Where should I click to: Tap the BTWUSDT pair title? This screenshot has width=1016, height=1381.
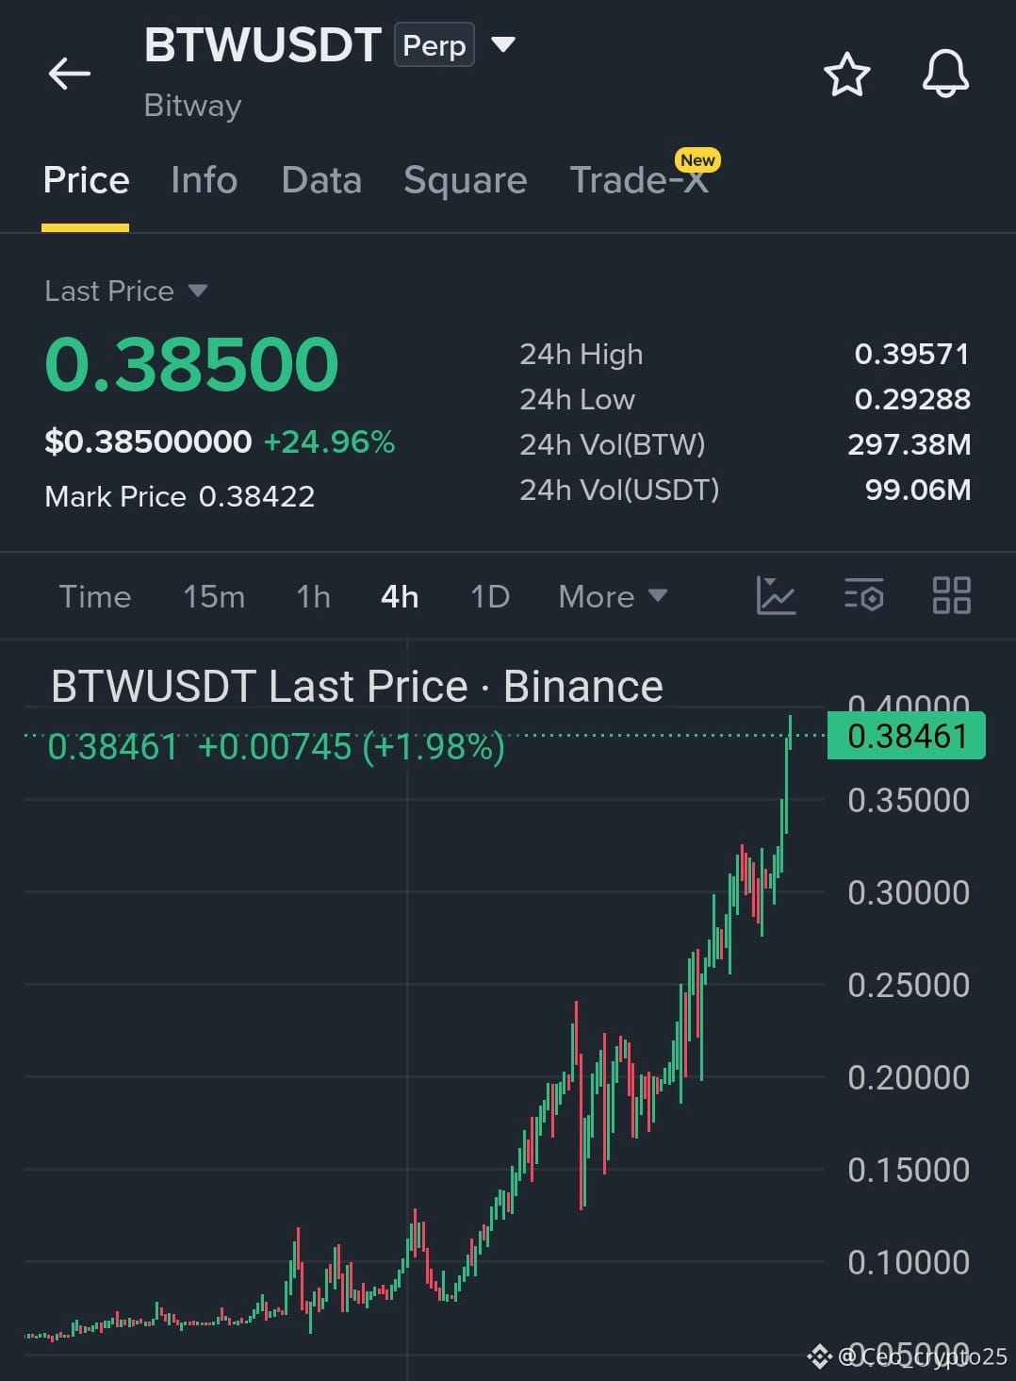(262, 45)
